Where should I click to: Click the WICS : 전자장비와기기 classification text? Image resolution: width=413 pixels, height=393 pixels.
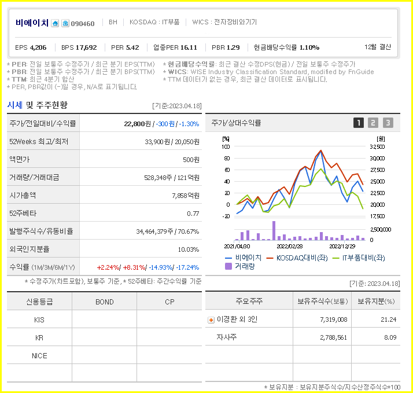pos(224,22)
